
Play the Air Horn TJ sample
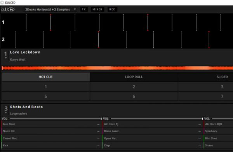[x=153, y=124]
